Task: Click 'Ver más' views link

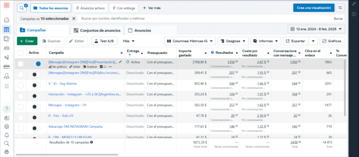Action: click(x=151, y=8)
